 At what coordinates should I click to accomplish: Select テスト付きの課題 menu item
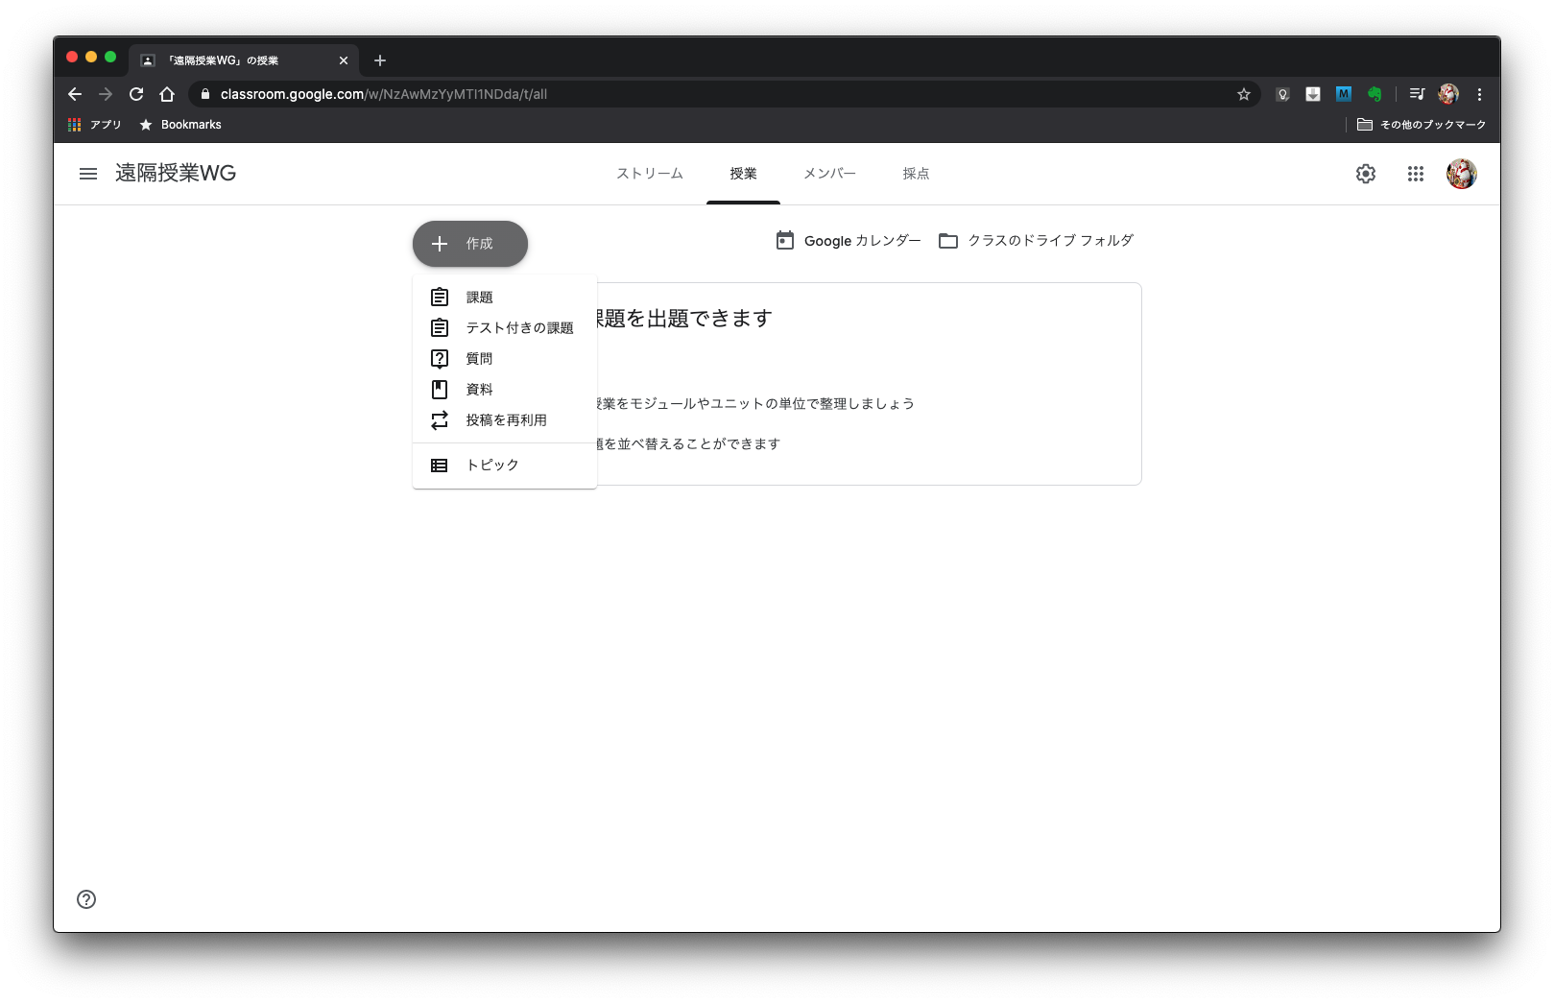[519, 328]
